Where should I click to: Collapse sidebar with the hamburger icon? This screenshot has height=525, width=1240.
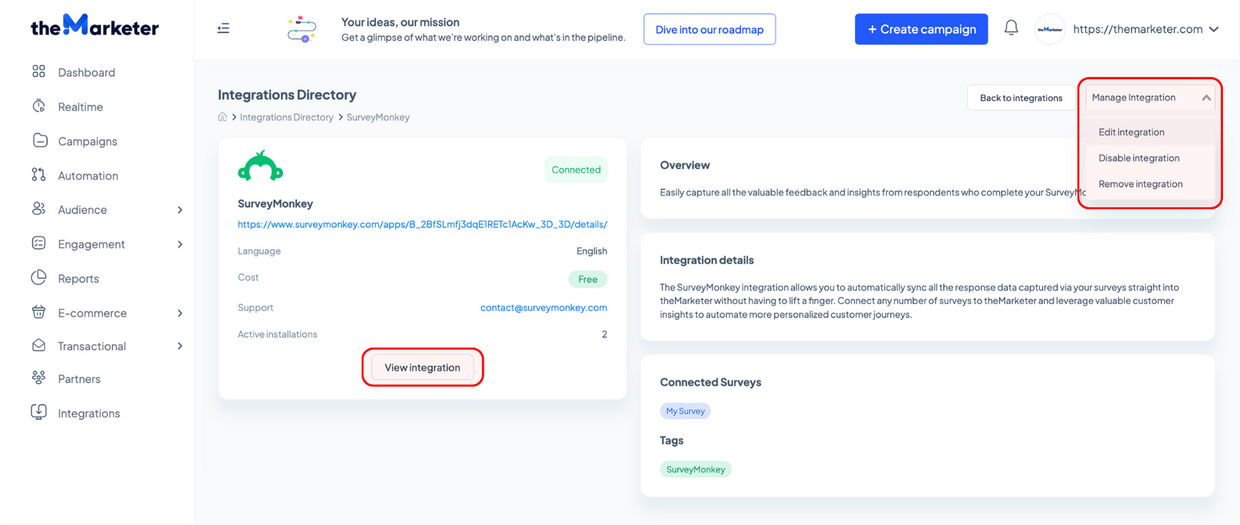coord(223,28)
